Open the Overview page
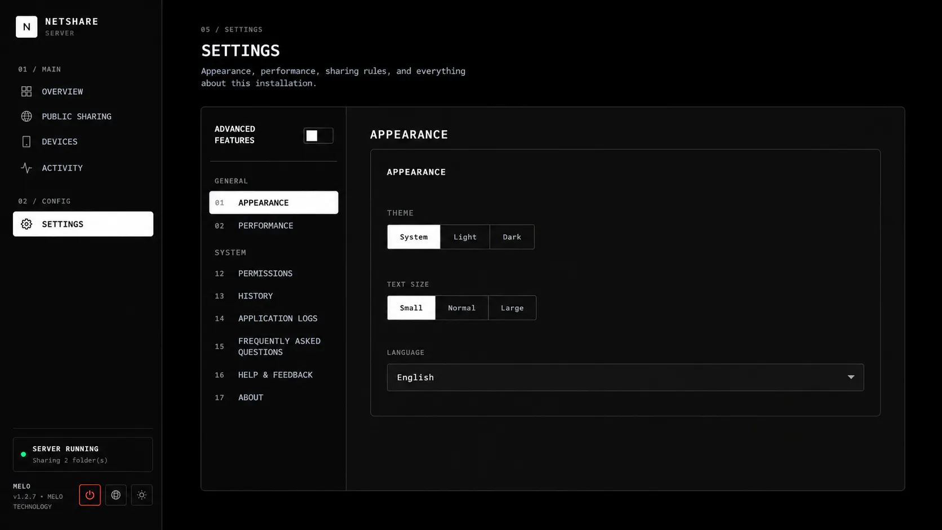The image size is (942, 530). pos(83,91)
